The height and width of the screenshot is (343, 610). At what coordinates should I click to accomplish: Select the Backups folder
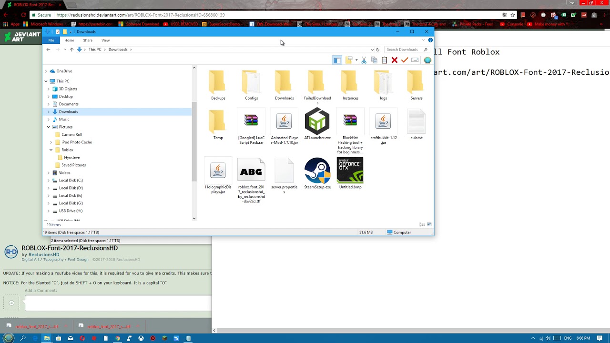(x=218, y=85)
